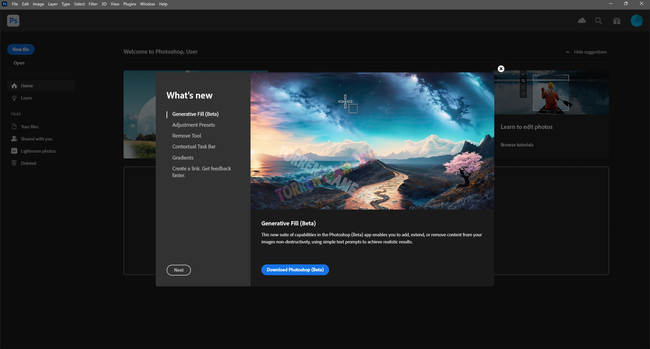
Task: Select Remove Tool in What's new list
Action: 187,136
